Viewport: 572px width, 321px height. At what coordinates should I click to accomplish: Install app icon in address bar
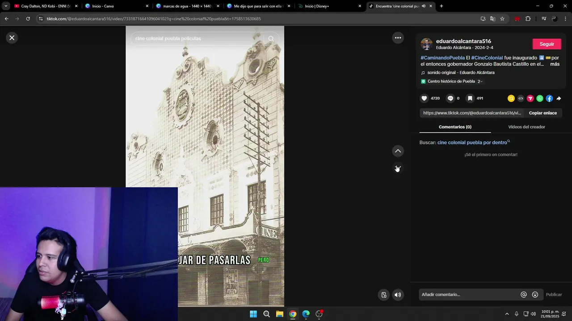[x=483, y=19]
